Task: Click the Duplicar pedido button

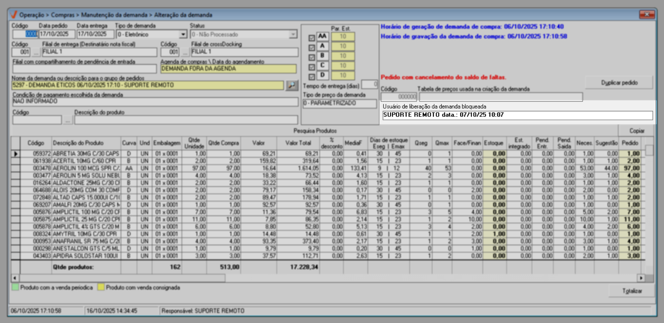Action: coord(619,83)
